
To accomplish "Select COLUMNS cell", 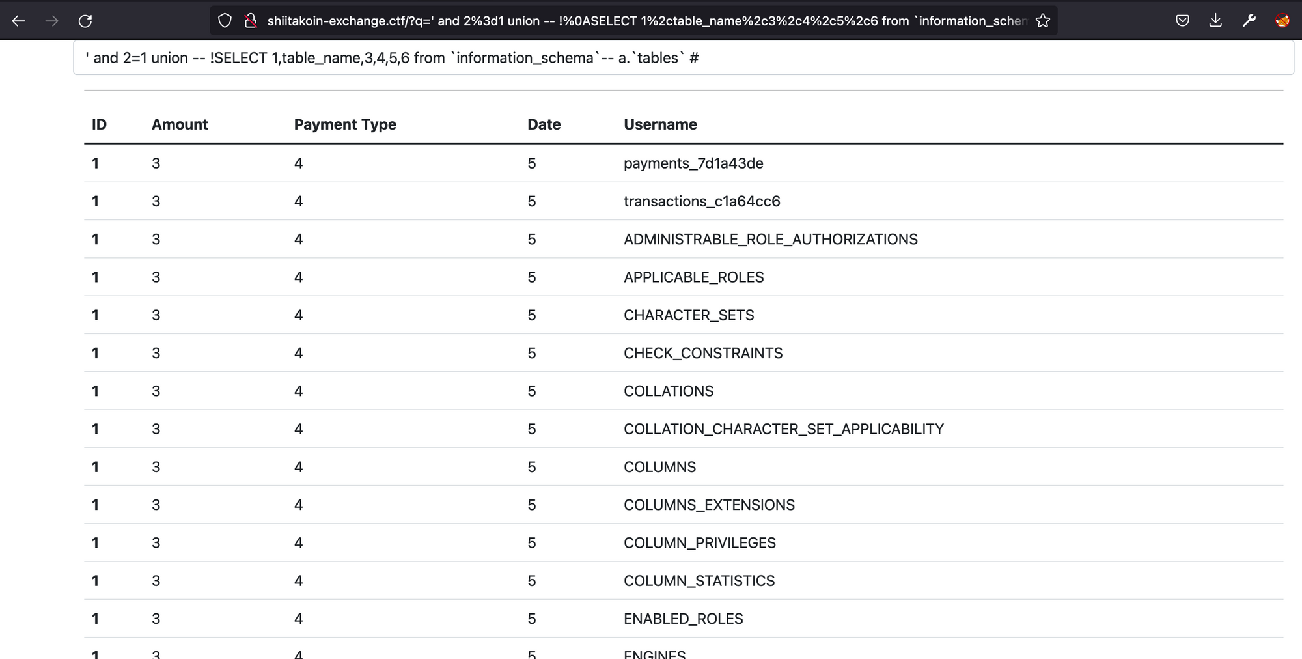I will click(x=660, y=467).
